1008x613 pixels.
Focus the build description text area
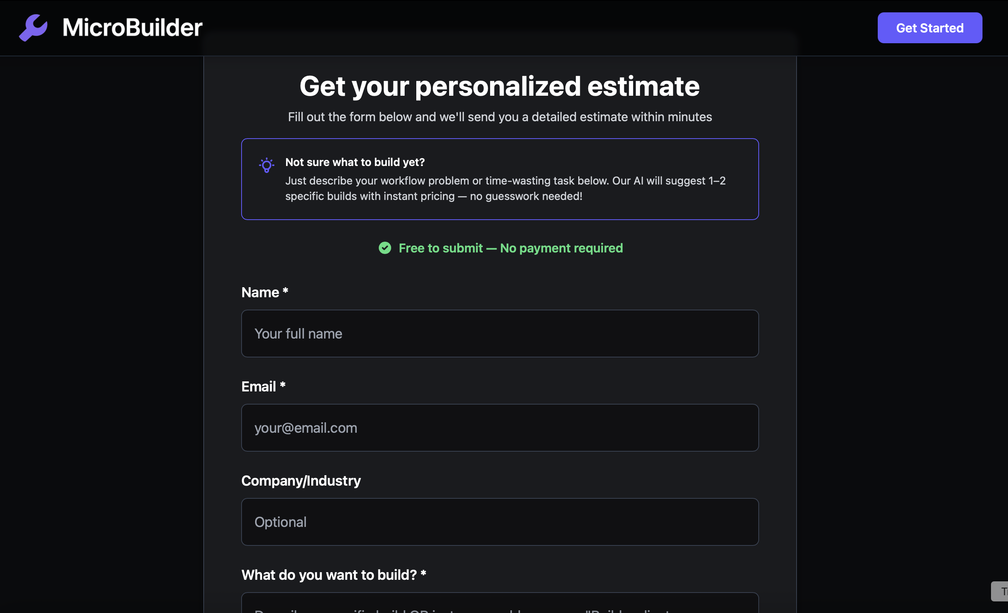(x=499, y=604)
